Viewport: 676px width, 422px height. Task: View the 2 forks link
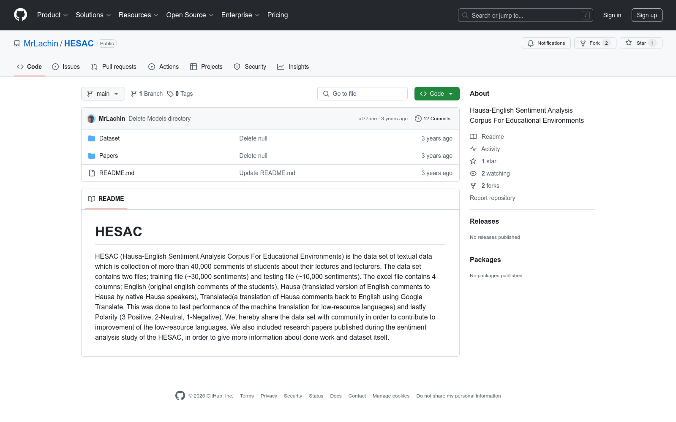click(x=485, y=186)
